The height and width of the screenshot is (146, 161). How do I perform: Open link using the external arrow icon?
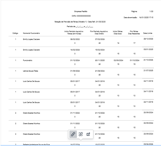pyautogui.click(x=88, y=134)
